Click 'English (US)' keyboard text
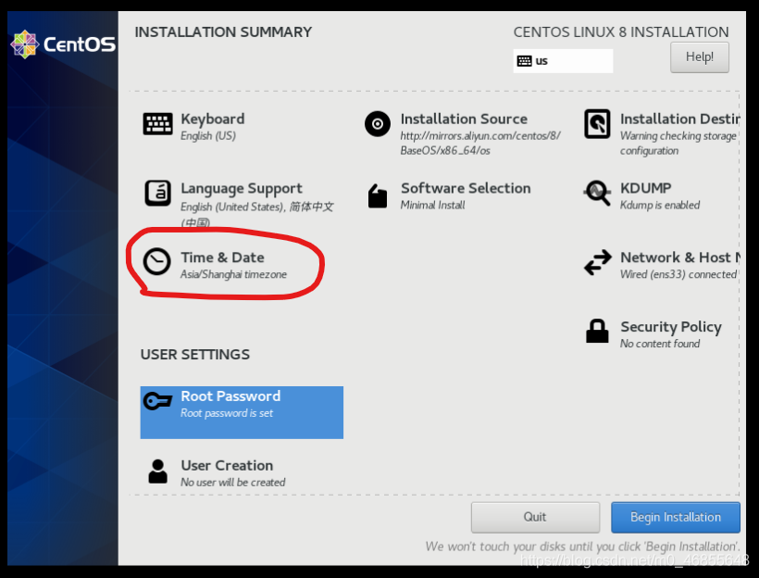759x578 pixels. (208, 136)
